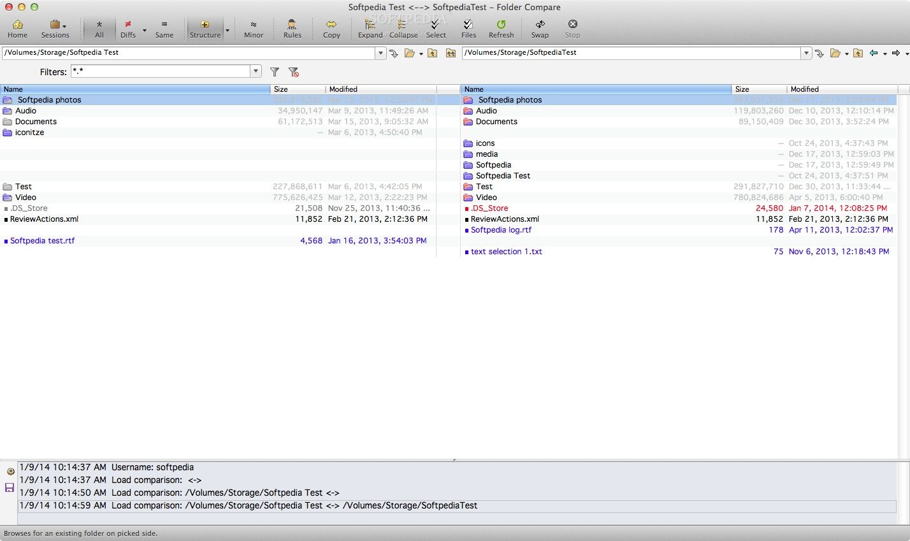Click the Copy toolbar icon
The width and height of the screenshot is (910, 541).
331,29
